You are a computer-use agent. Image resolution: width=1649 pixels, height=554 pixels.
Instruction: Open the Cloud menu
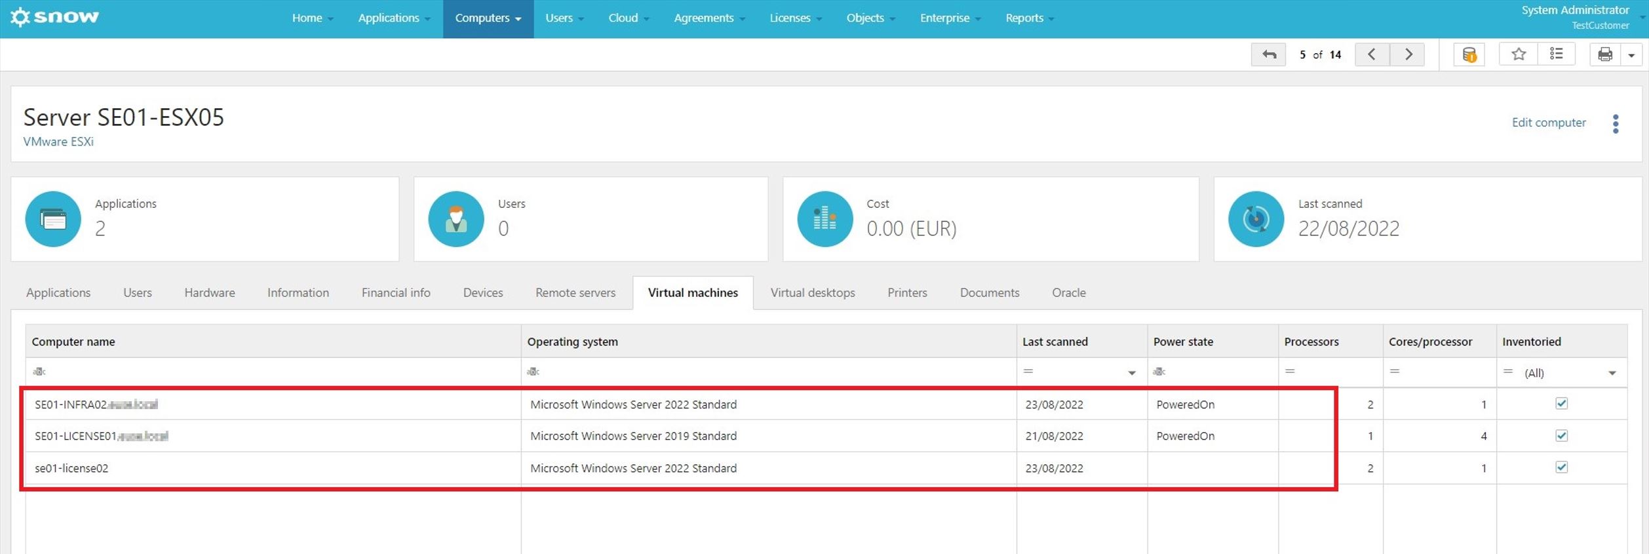pyautogui.click(x=629, y=18)
